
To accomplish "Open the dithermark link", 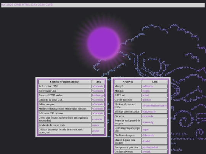I will (x=148, y=135).
